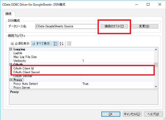166x120 pixels.
Task: Select the すべて表示 toolbar option
Action: [x=41, y=44]
